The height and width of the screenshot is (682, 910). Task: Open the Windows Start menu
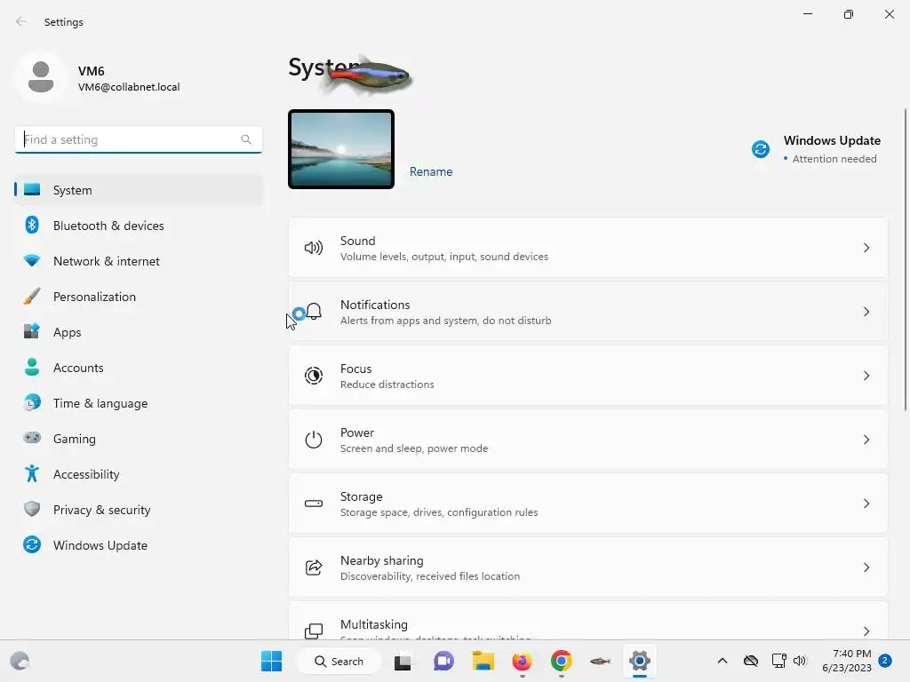(271, 661)
